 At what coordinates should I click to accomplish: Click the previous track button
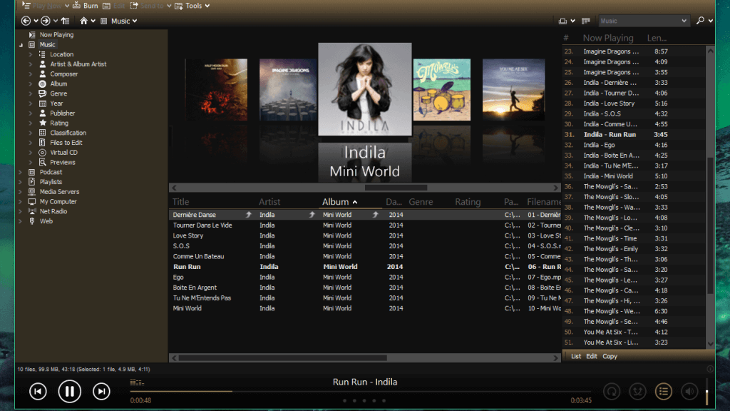[x=38, y=392]
